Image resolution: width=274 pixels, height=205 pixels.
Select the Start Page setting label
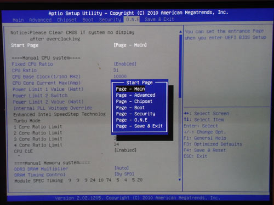coord(25,45)
